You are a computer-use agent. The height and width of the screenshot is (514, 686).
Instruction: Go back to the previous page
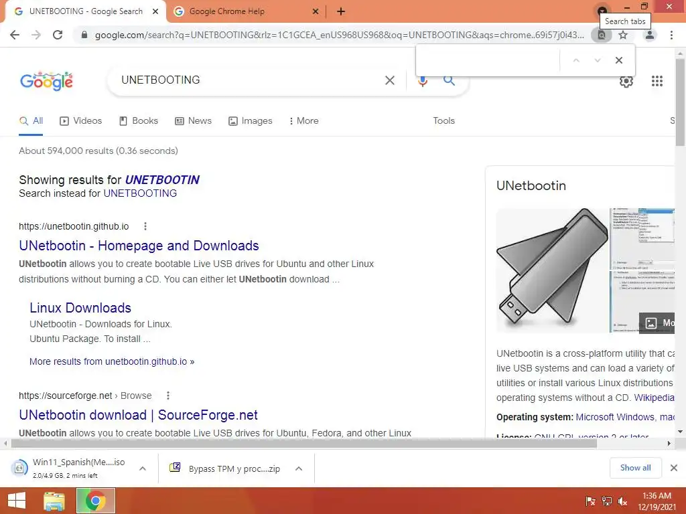[x=15, y=35]
